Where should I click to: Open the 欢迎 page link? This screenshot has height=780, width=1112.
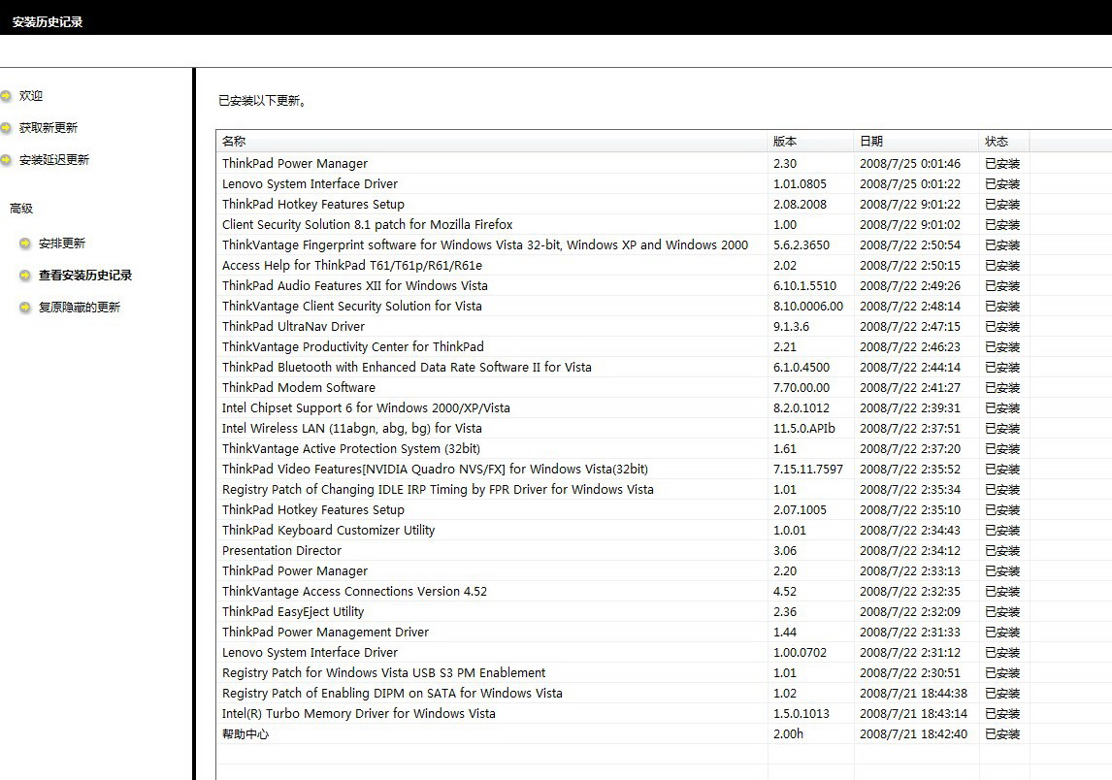coord(31,96)
